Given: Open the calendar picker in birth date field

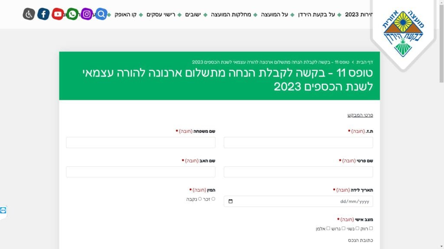Looking at the screenshot, I should click(x=230, y=201).
